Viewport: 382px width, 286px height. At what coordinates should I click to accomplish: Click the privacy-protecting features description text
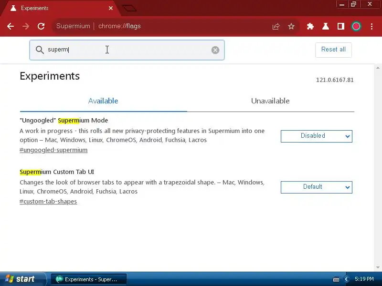point(142,135)
